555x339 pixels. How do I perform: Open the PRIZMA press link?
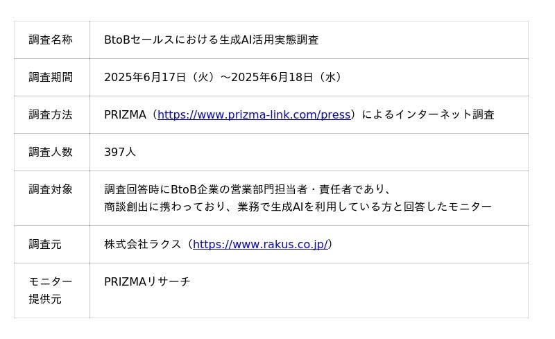click(x=254, y=114)
